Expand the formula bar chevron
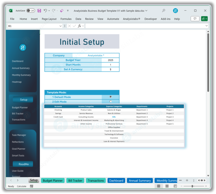 [207, 26]
